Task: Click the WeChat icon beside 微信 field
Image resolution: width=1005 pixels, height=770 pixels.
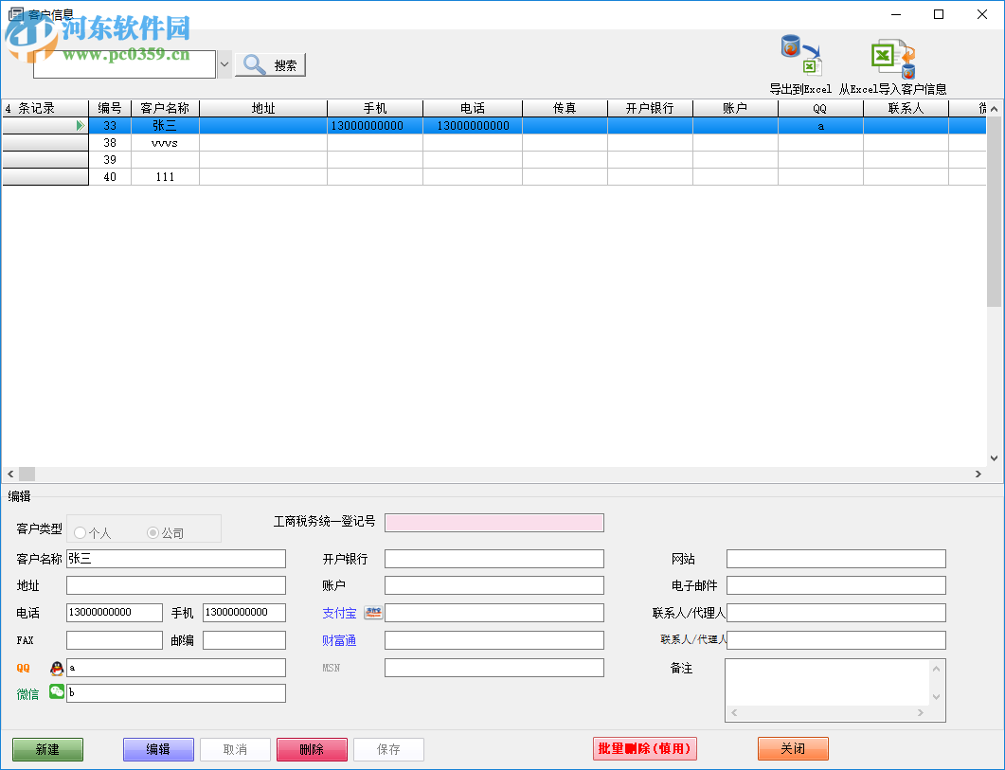Action: 56,692
